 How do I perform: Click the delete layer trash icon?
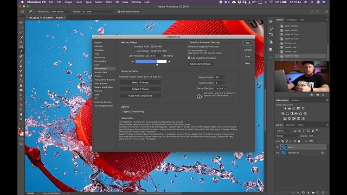(323, 193)
